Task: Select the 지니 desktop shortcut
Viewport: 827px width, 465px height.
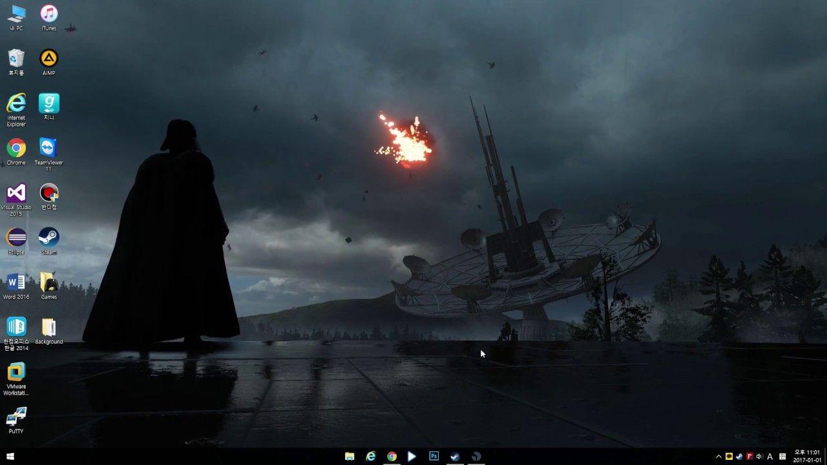Action: tap(48, 107)
